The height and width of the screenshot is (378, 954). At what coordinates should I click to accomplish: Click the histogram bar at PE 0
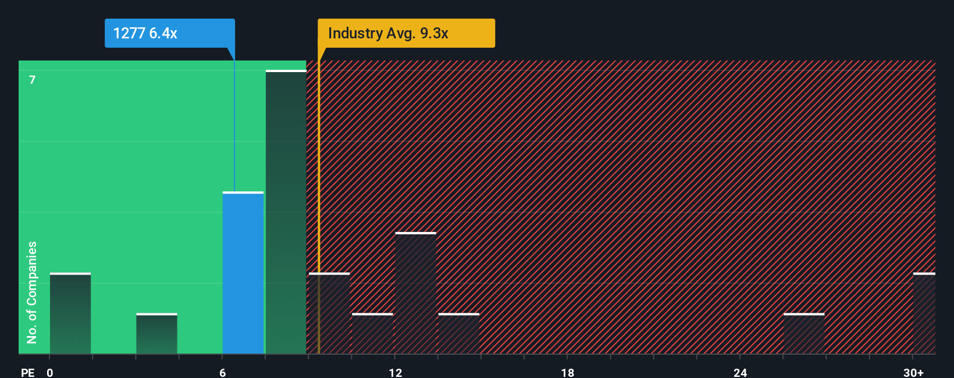70,313
